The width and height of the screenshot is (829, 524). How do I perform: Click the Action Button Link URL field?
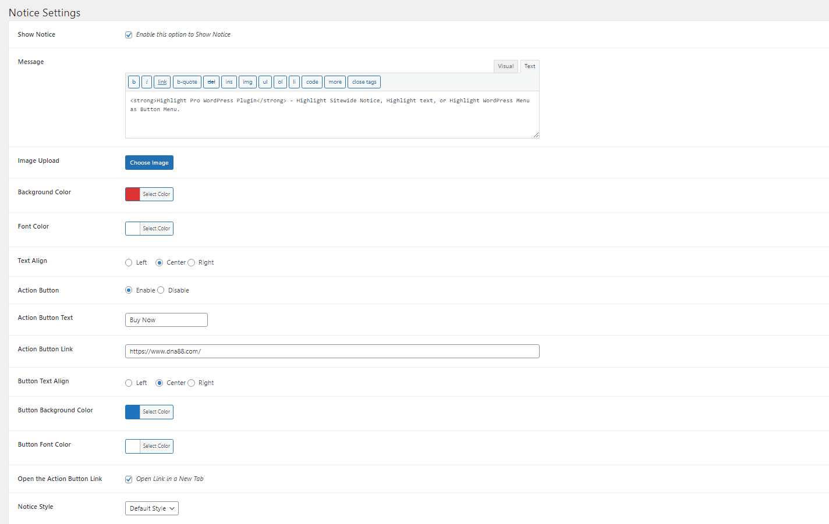point(332,351)
